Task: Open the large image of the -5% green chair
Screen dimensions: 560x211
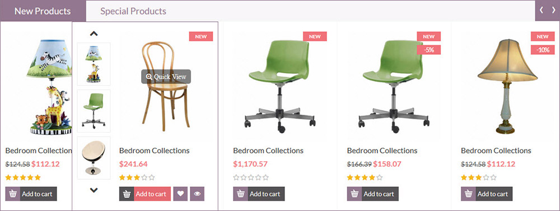Action: pyautogui.click(x=393, y=86)
